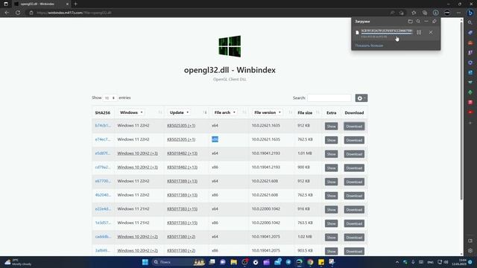The height and width of the screenshot is (268, 477).
Task: Show hidden system tray icons chevron
Action: pos(397,262)
